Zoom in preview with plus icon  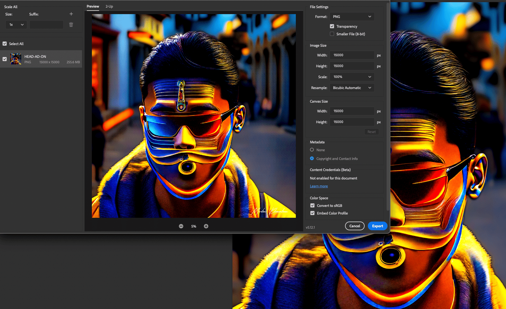click(206, 226)
